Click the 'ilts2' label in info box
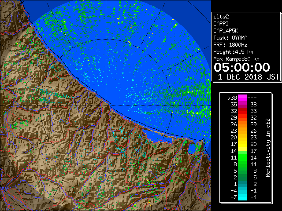Image resolution: width=282 pixels, height=211 pixels. (221, 17)
